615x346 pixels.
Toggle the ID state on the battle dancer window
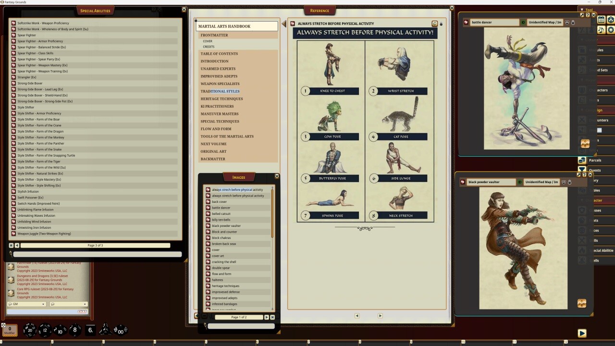523,22
